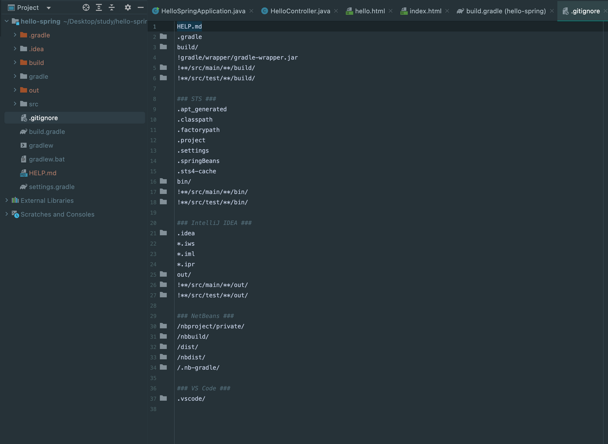The image size is (608, 444).
Task: Click the folder gutter icon on line 2
Action: [163, 37]
